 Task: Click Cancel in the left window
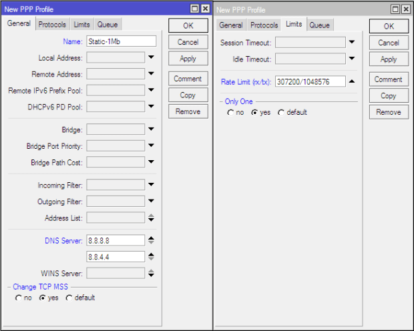tap(188, 42)
